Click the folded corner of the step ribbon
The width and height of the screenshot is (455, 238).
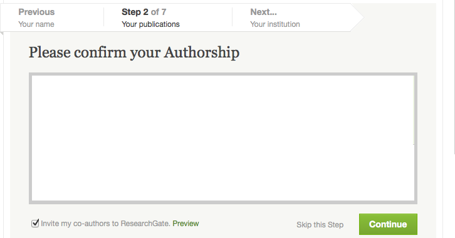(2, 33)
